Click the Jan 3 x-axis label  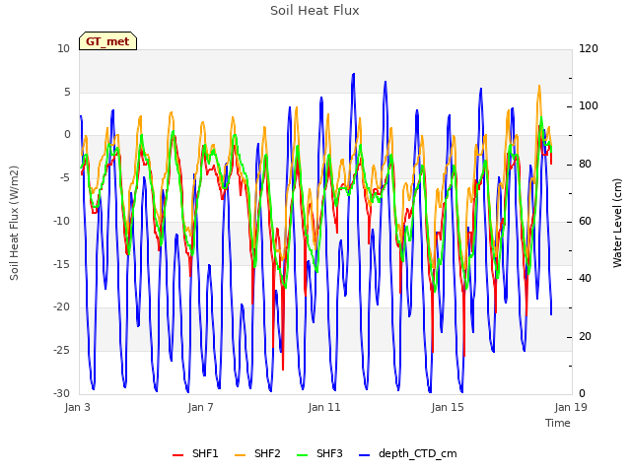[x=78, y=407]
